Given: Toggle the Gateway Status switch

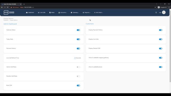Looking at the screenshot, I should point(78,30).
